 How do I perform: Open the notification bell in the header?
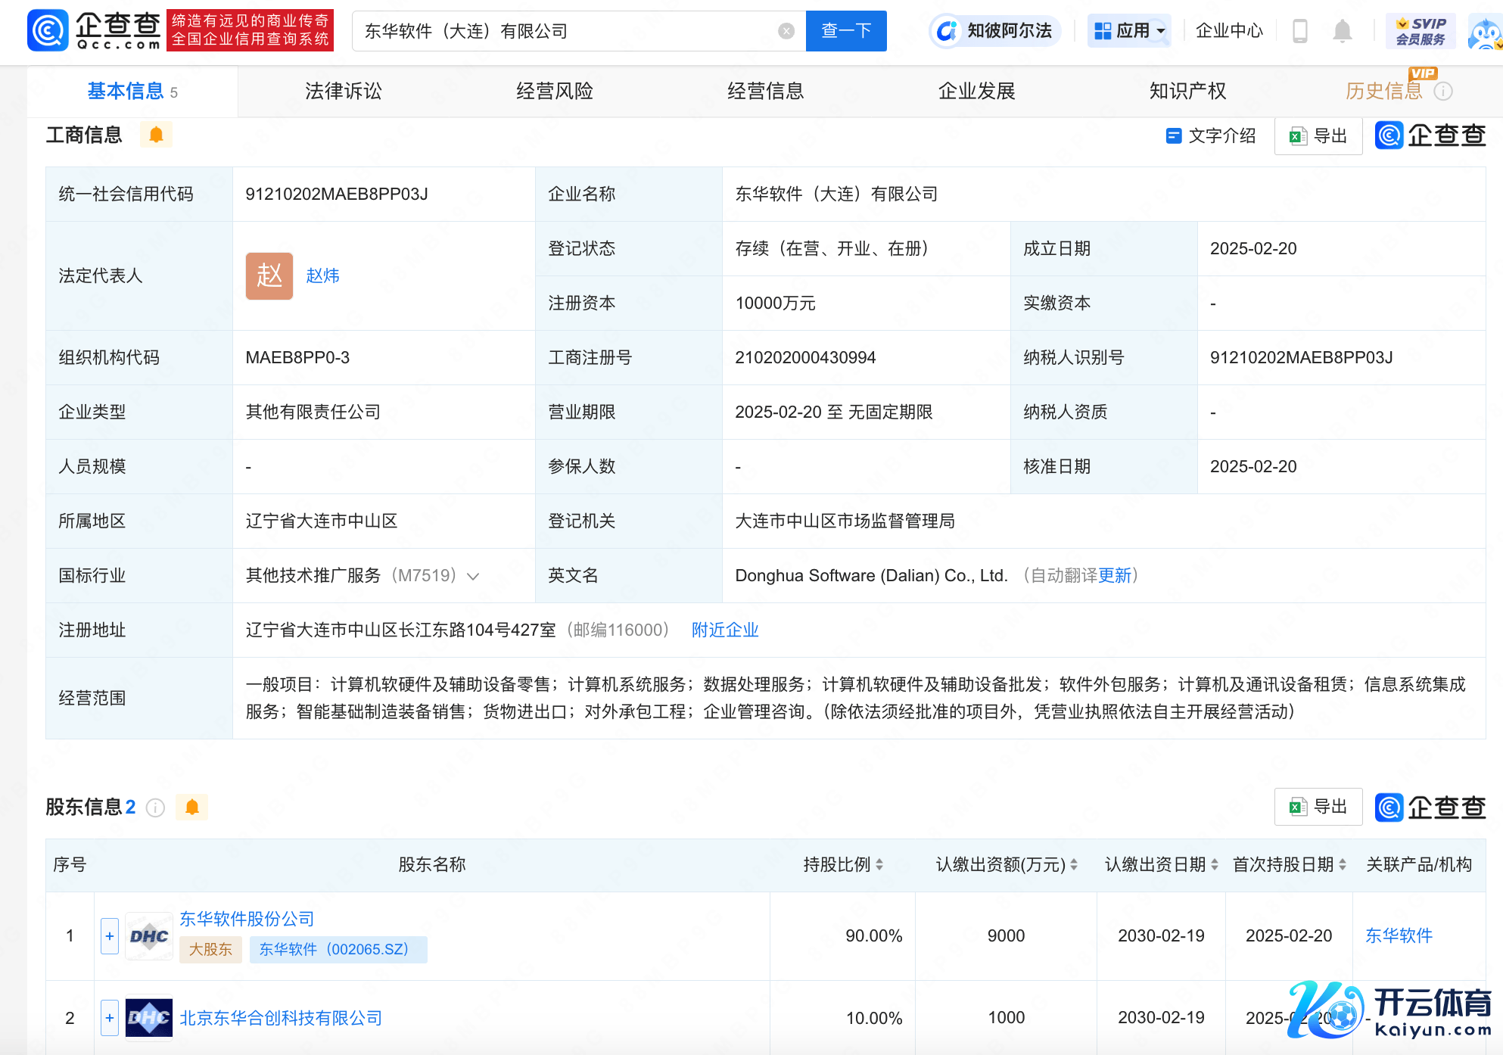click(x=1342, y=31)
